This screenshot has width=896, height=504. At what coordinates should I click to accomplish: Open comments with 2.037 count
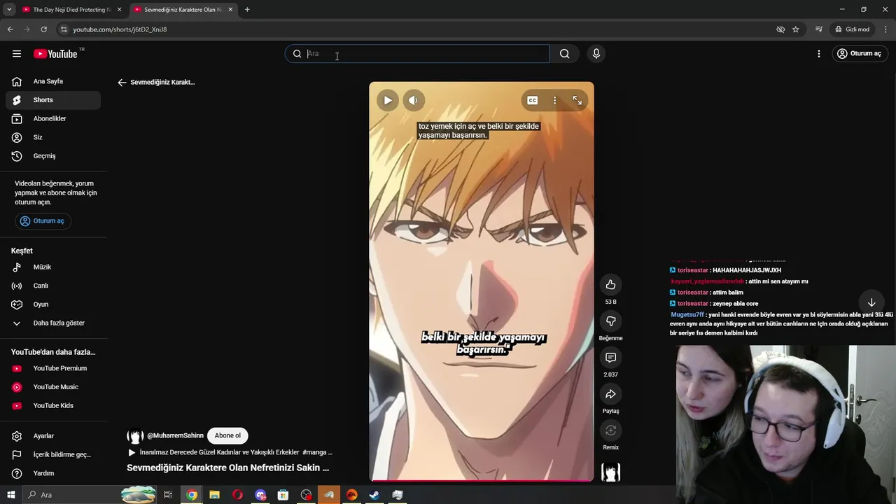tap(610, 358)
